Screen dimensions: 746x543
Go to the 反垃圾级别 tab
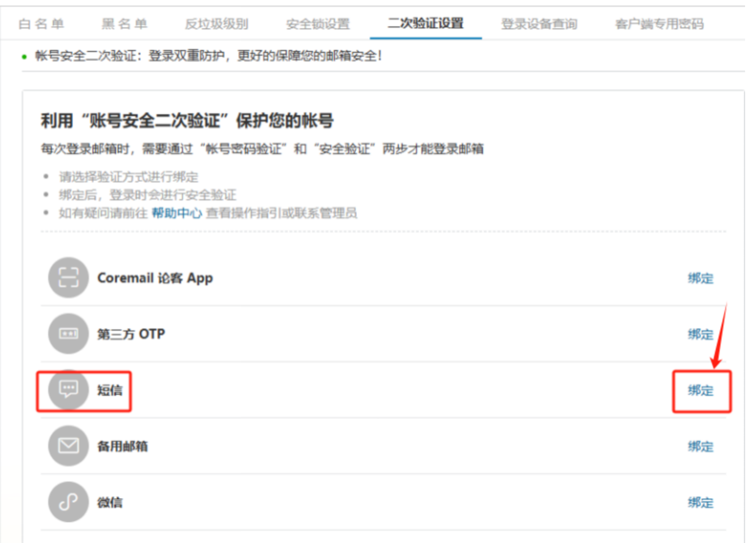216,24
